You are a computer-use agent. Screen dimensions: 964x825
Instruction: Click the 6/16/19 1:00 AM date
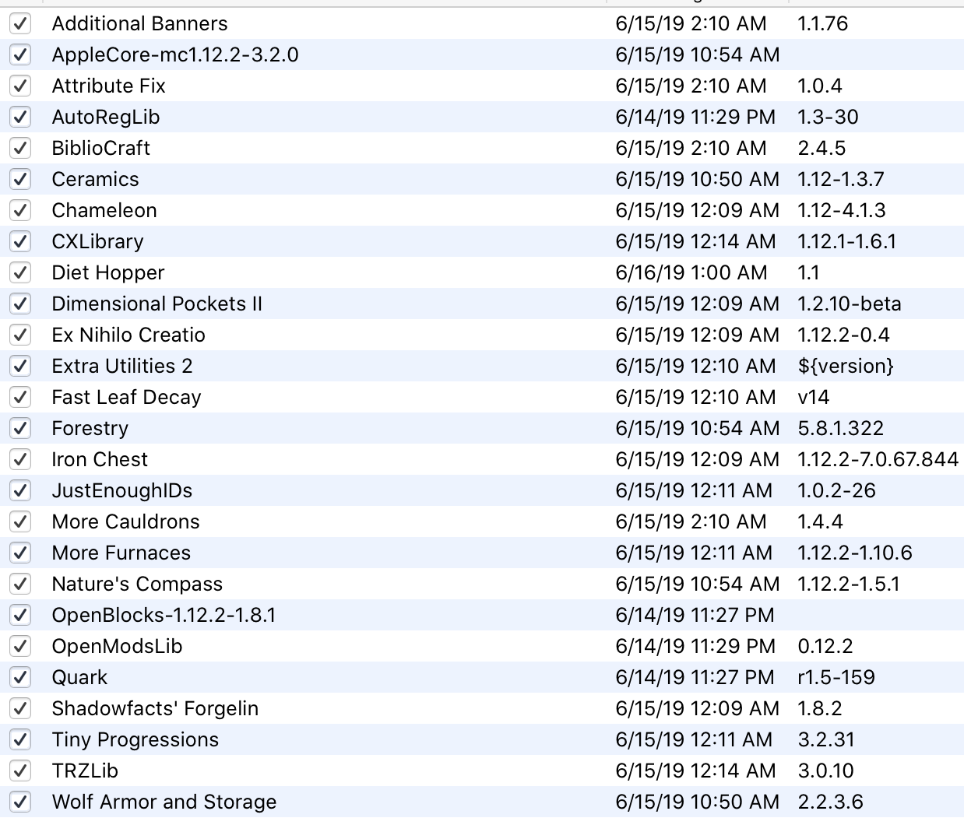point(691,272)
